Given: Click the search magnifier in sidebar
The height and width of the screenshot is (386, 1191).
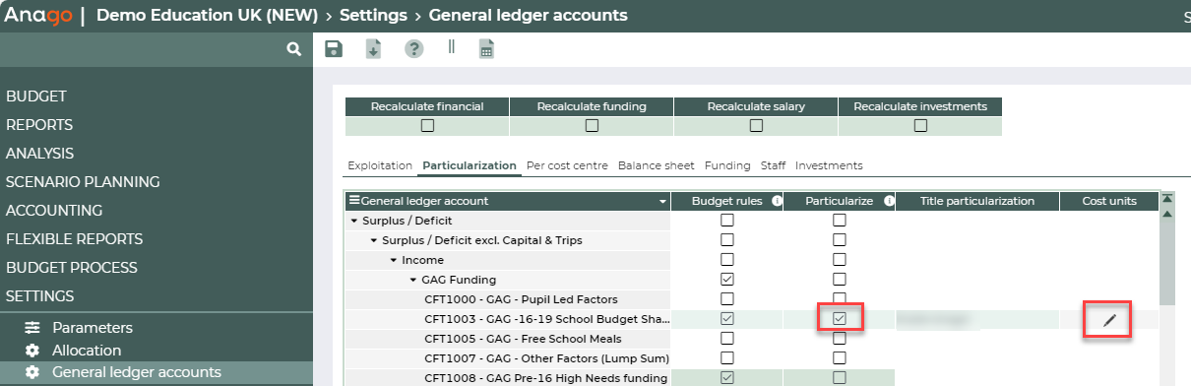Looking at the screenshot, I should (x=293, y=49).
